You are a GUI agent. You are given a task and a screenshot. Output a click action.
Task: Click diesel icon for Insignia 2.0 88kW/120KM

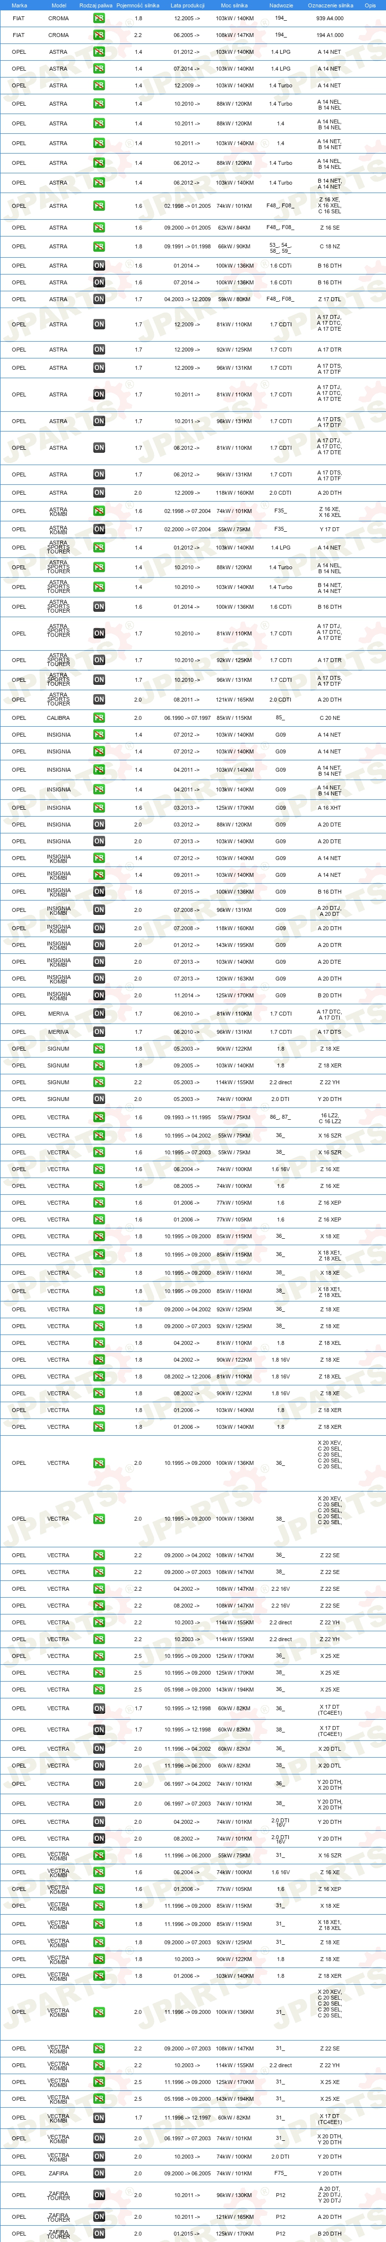click(99, 824)
